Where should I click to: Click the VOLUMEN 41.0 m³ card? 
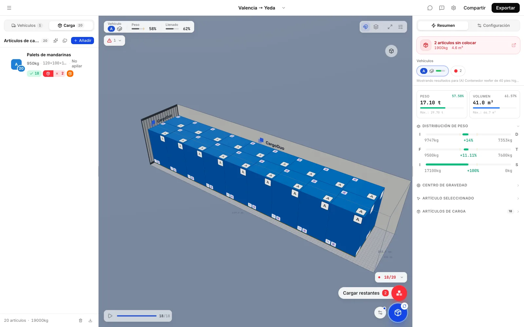coord(495,104)
